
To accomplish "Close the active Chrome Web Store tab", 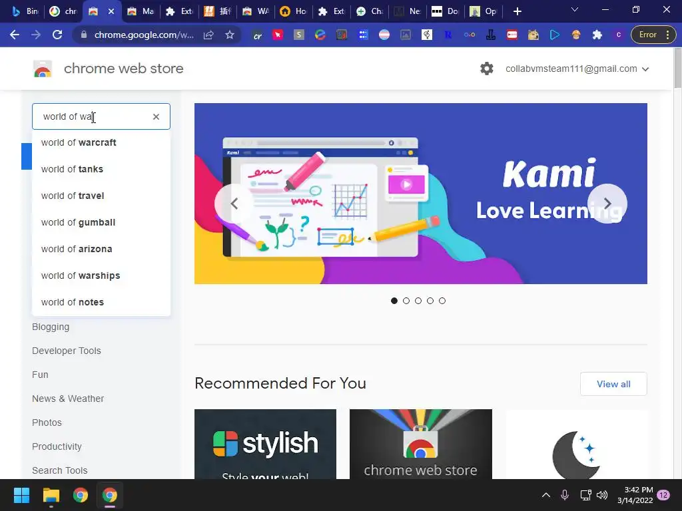I will pyautogui.click(x=111, y=11).
